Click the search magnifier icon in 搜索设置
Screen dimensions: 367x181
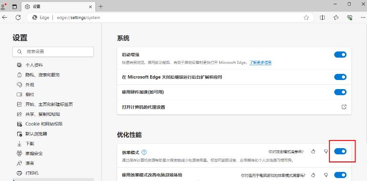tap(20, 52)
